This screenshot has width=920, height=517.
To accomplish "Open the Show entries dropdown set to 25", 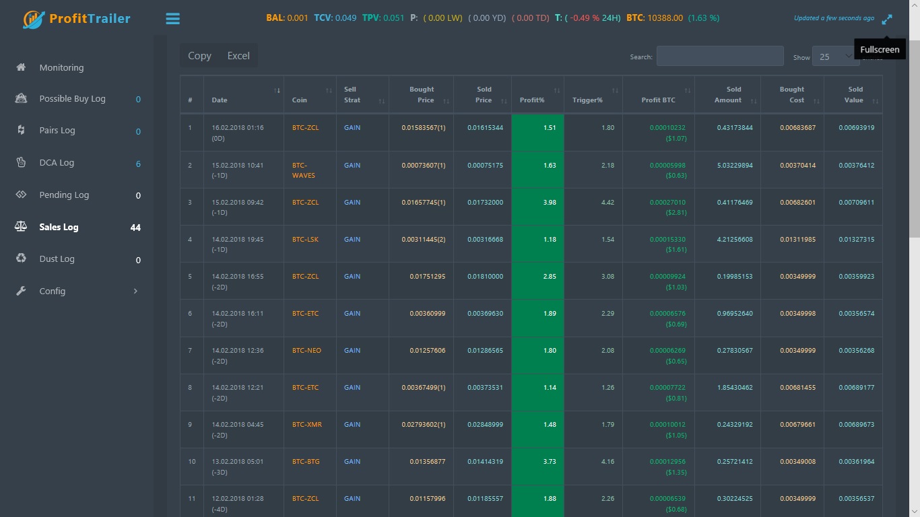I will pos(835,57).
